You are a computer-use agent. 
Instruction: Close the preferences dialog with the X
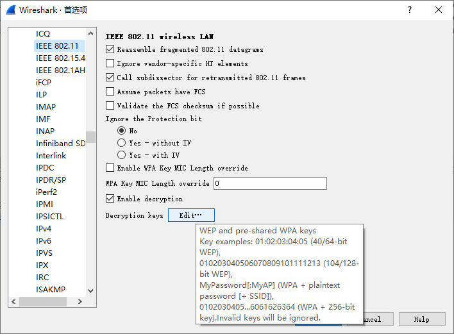[439, 10]
